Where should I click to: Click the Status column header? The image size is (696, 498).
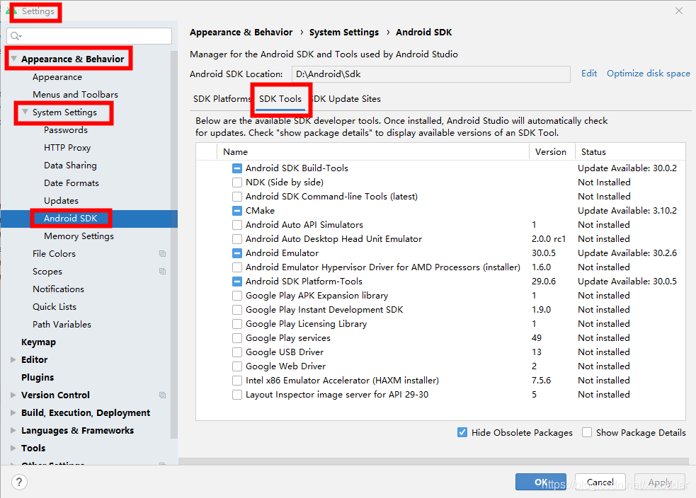point(630,151)
